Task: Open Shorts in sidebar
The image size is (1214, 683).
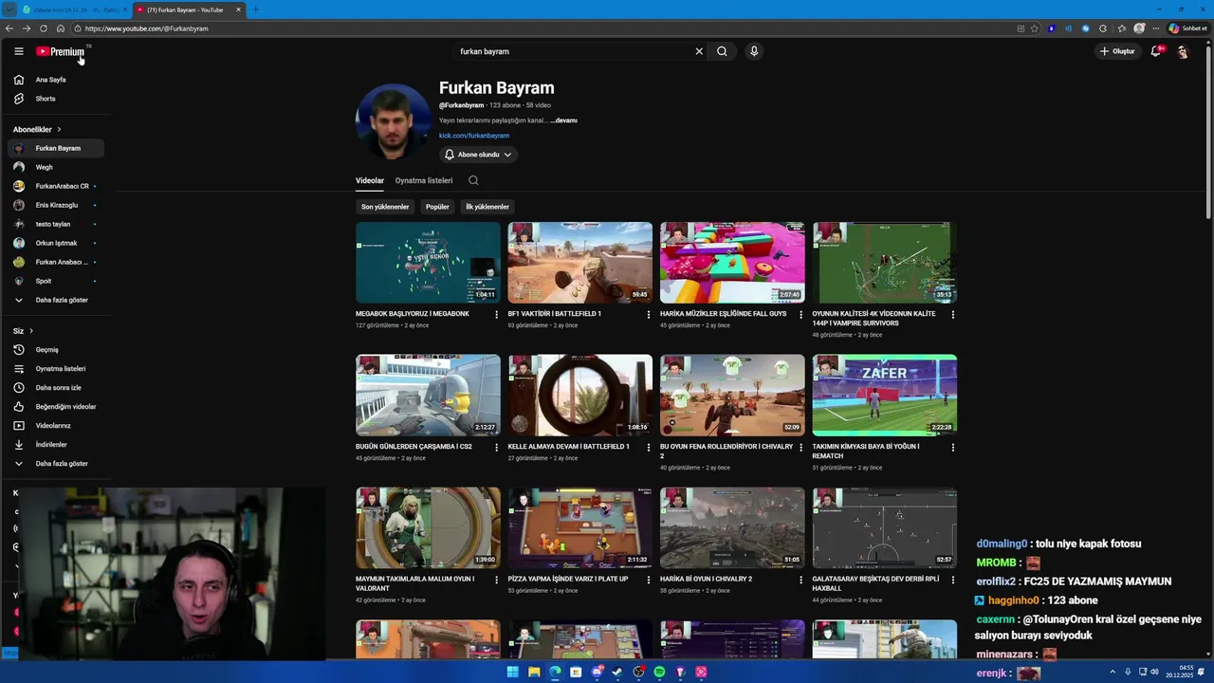Action: 55,99
